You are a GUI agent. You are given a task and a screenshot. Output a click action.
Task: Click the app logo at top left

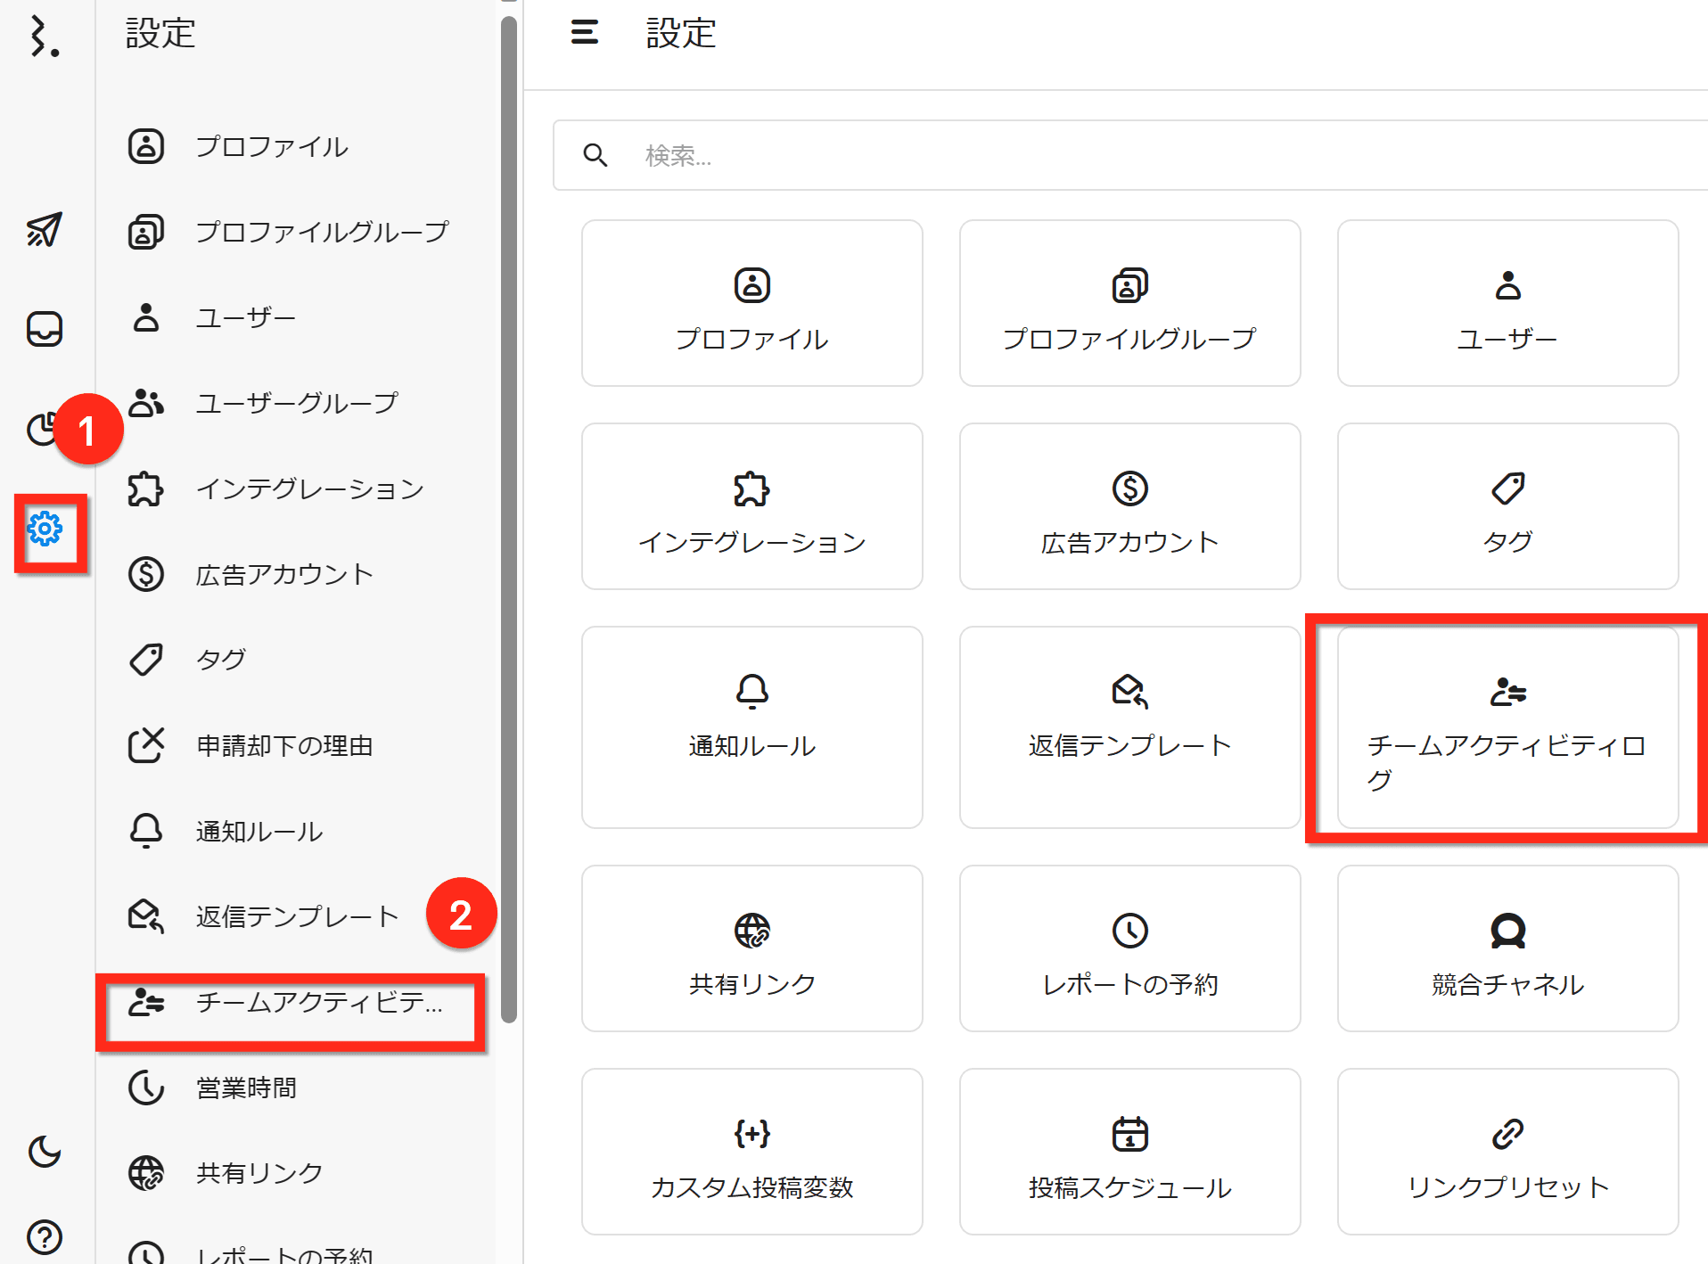pos(45,37)
